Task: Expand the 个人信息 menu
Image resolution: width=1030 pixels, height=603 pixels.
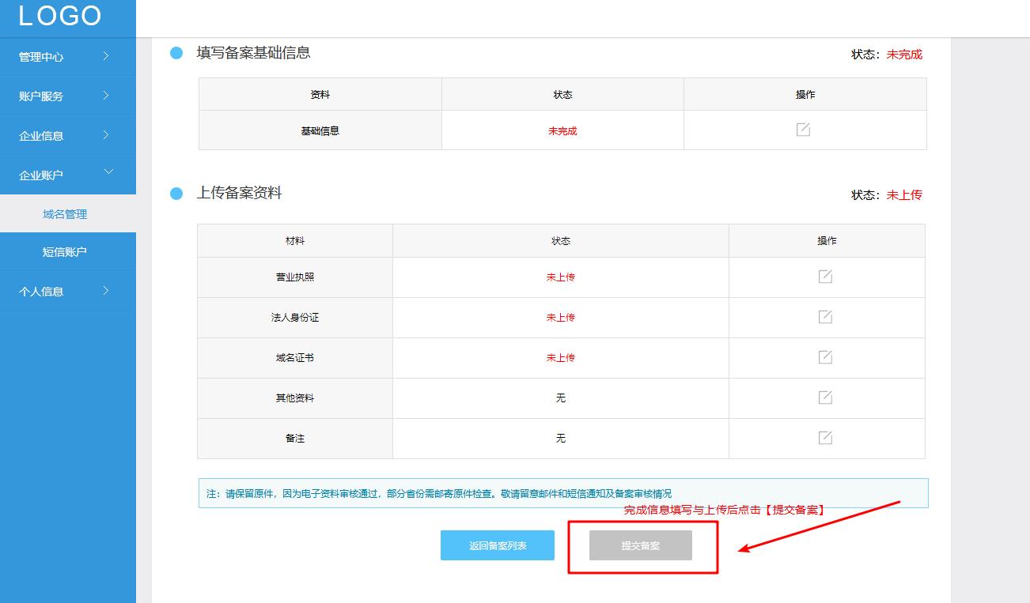Action: [68, 291]
